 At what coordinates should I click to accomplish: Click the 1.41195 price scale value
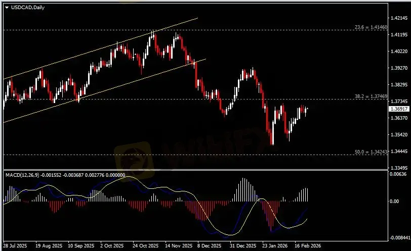click(399, 34)
